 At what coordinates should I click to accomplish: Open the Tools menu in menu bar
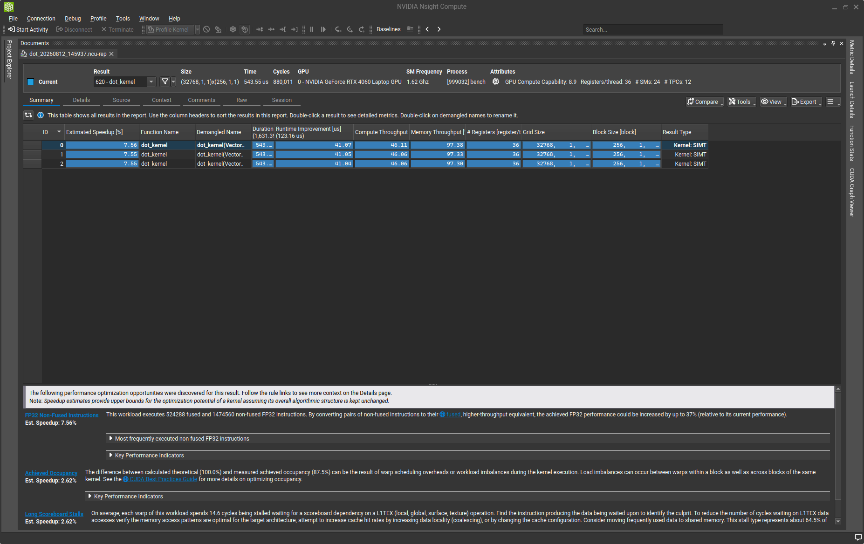point(123,19)
